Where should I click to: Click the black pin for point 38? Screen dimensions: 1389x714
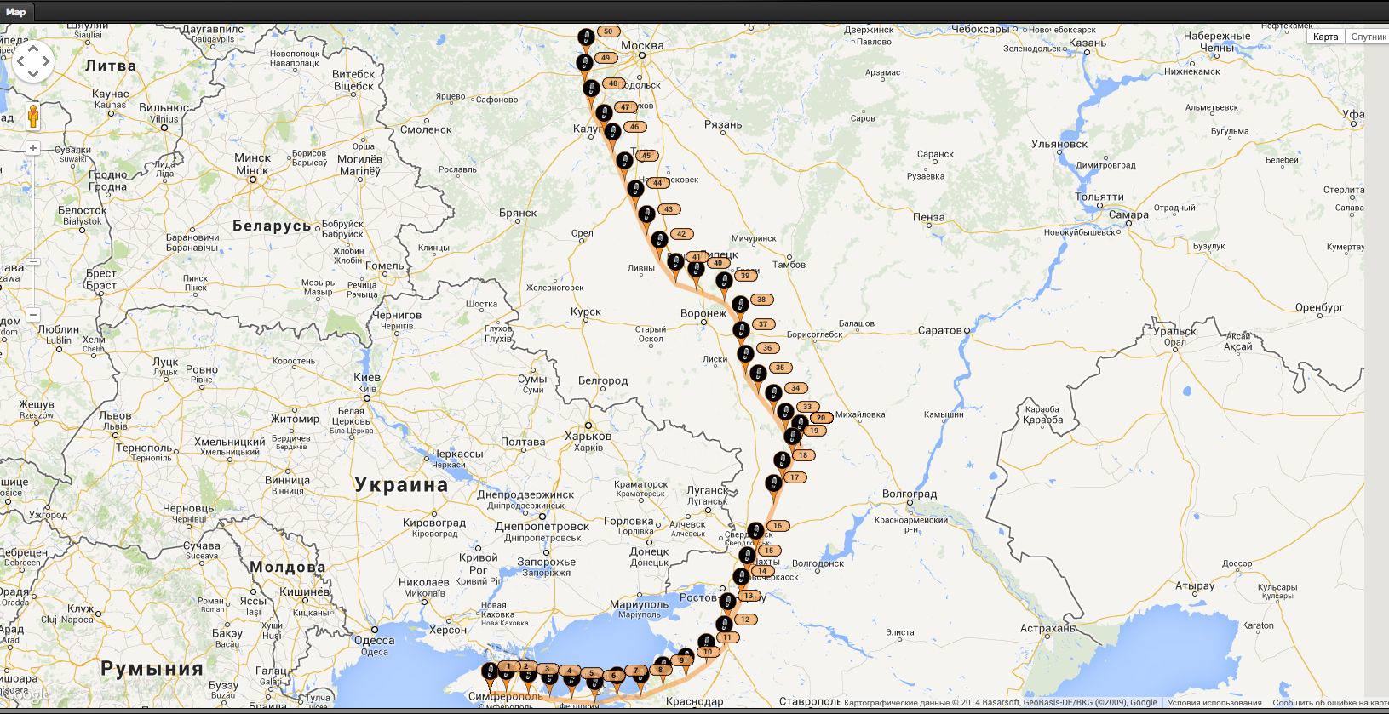click(x=739, y=304)
